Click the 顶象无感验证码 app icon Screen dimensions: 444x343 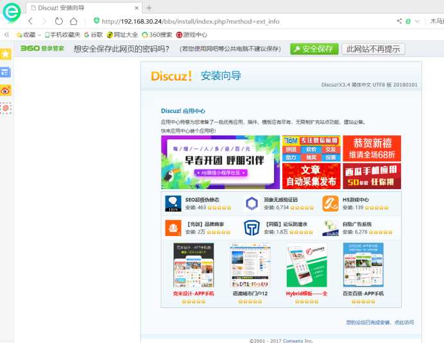pos(252,203)
